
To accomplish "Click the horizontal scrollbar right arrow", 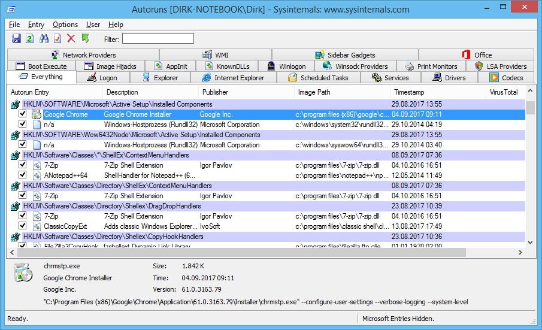I will pos(520,253).
